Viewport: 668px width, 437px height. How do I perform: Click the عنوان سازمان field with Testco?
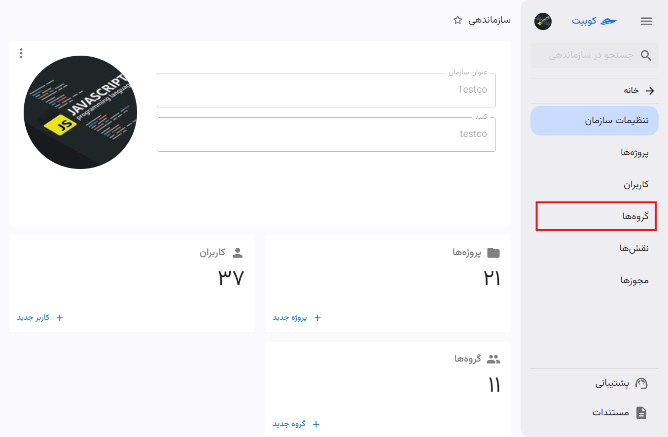[326, 90]
